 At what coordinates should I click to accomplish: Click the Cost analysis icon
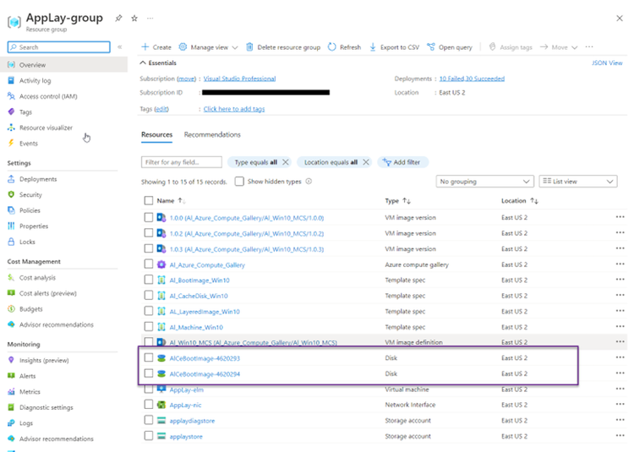click(11, 277)
